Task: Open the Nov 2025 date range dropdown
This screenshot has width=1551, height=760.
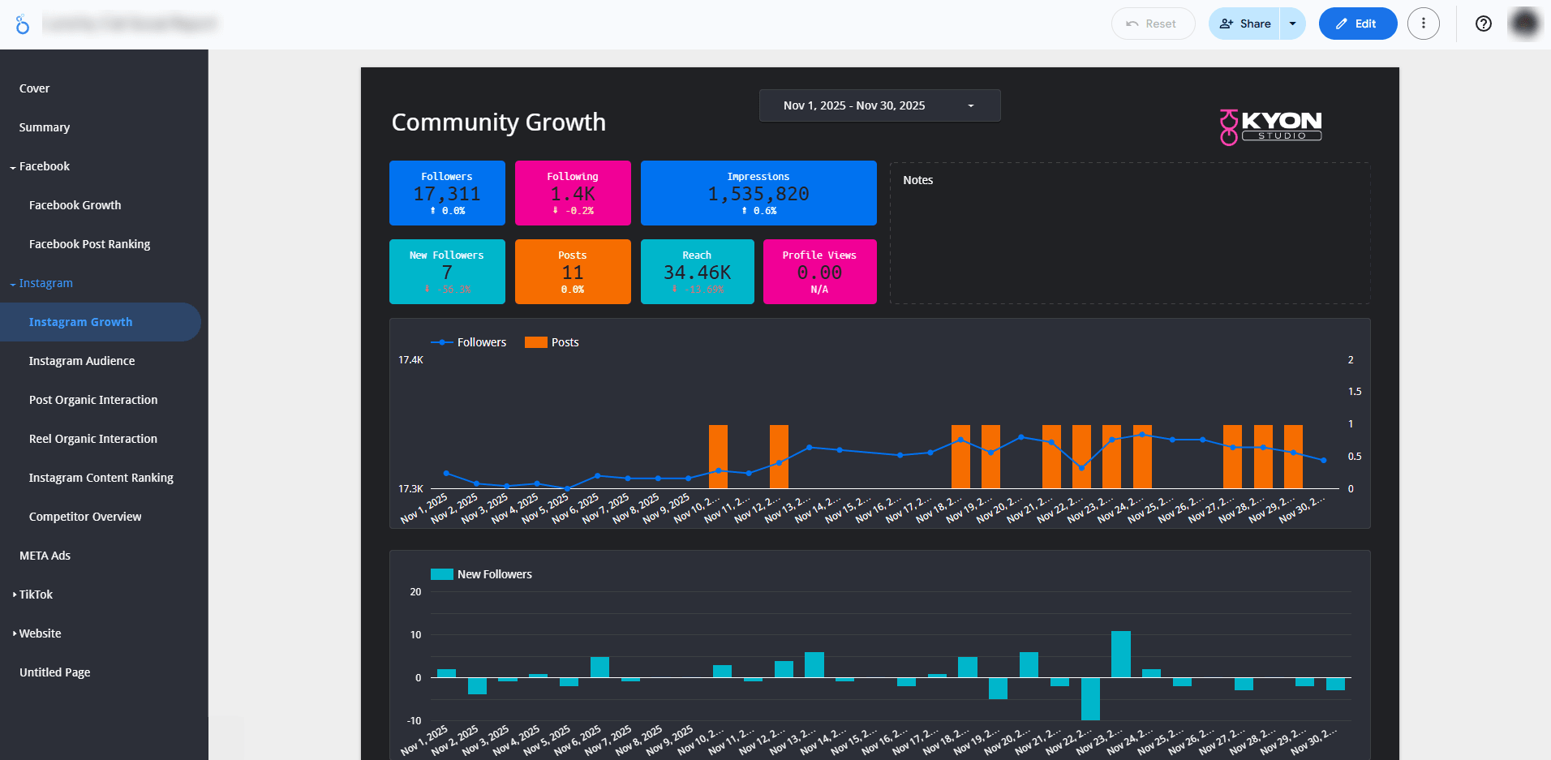Action: coord(879,105)
